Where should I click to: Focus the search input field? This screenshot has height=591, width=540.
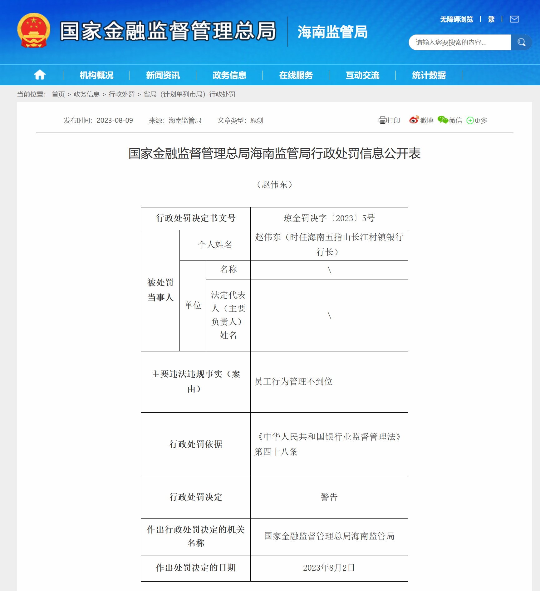tap(460, 42)
